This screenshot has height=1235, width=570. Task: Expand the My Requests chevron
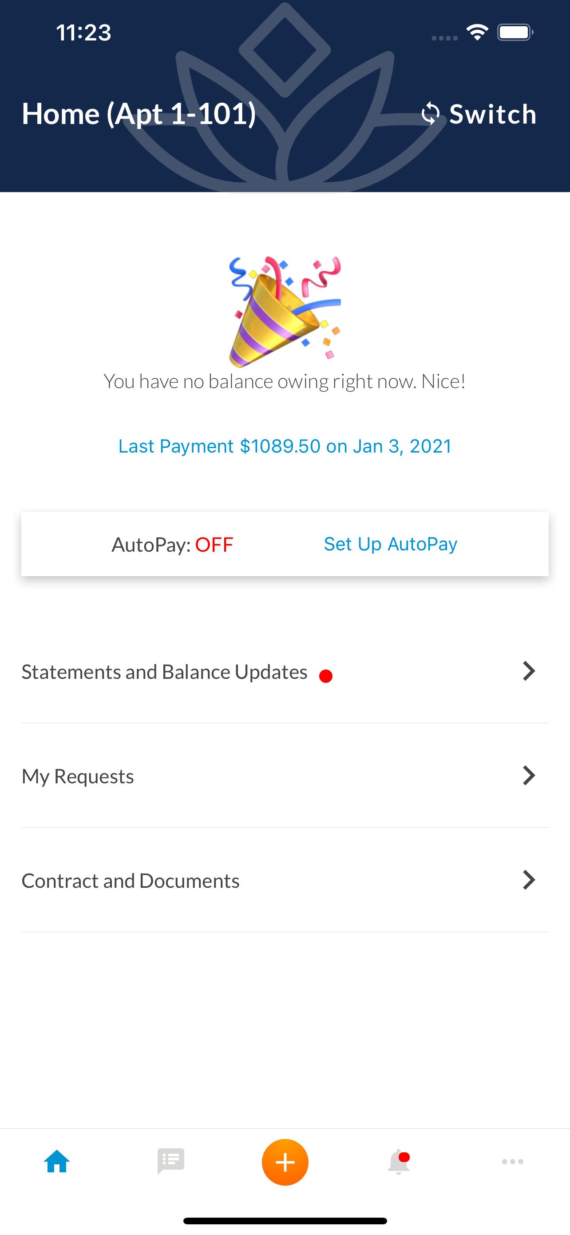(x=529, y=775)
